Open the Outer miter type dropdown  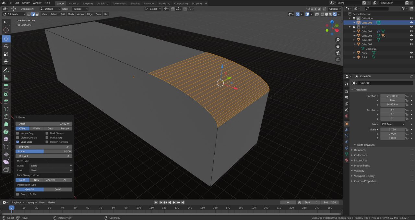click(x=51, y=166)
